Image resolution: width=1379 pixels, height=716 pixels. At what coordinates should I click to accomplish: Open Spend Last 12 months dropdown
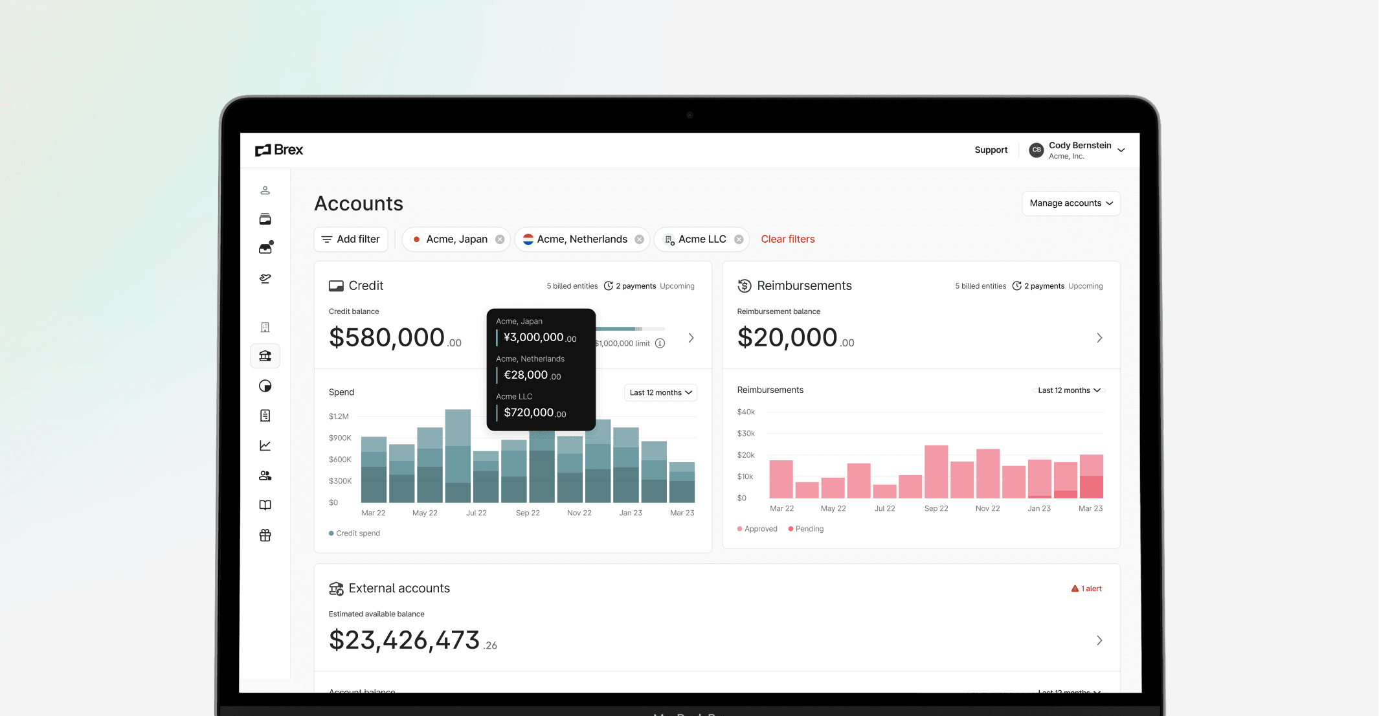click(660, 392)
